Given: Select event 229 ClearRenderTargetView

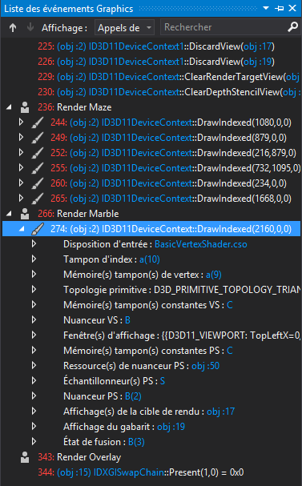Looking at the screenshot, I should coord(169,77).
